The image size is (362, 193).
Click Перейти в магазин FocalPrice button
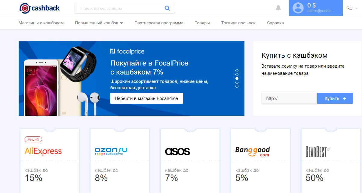(x=146, y=98)
